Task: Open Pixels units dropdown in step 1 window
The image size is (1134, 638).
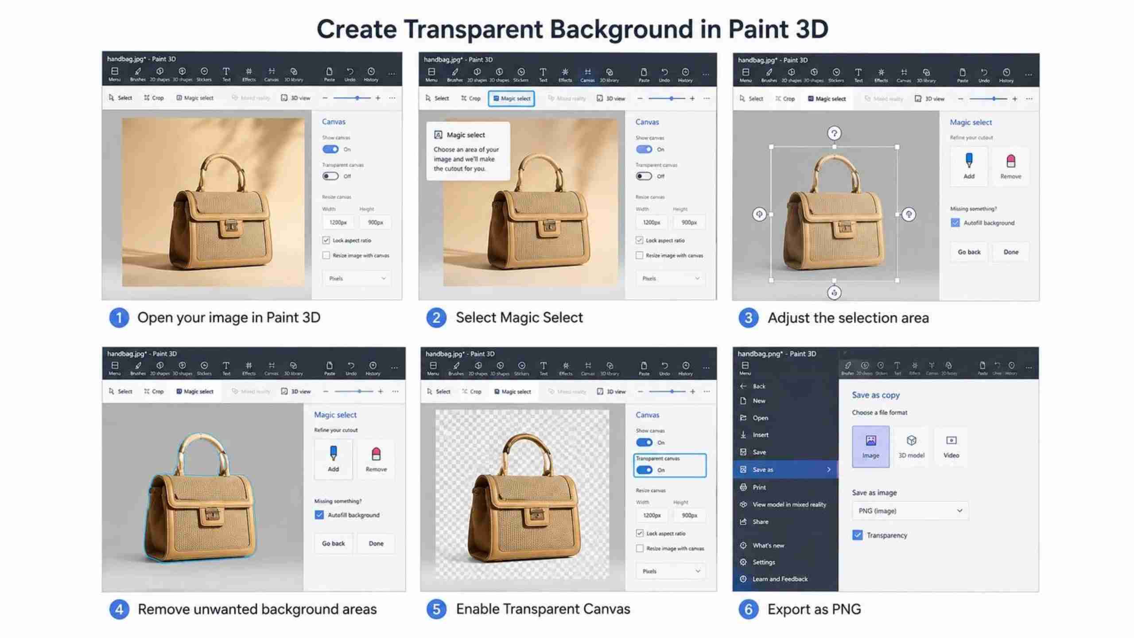Action: click(357, 278)
